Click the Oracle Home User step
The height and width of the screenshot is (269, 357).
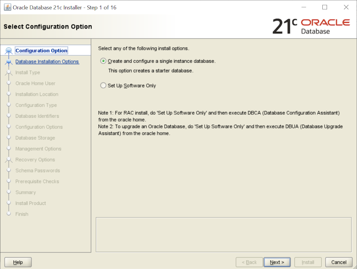(35, 83)
